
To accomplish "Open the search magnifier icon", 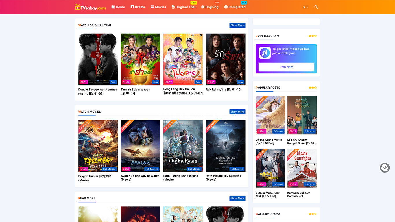I will click(316, 7).
